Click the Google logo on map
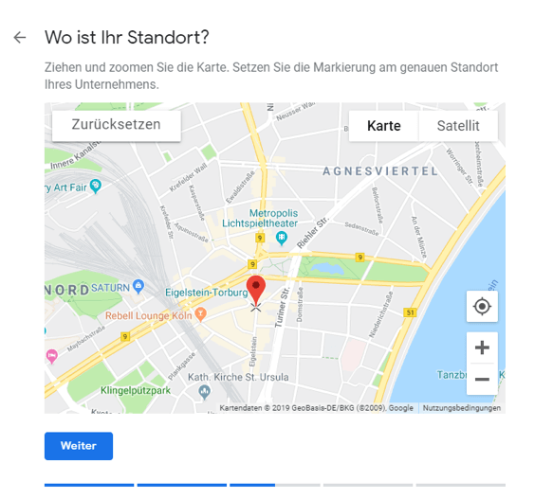The image size is (553, 499). [400, 408]
